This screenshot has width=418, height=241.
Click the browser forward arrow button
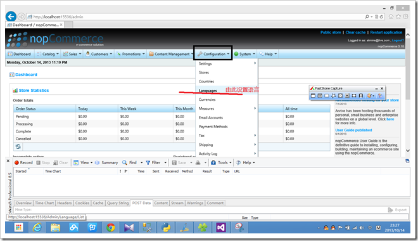point(22,16)
